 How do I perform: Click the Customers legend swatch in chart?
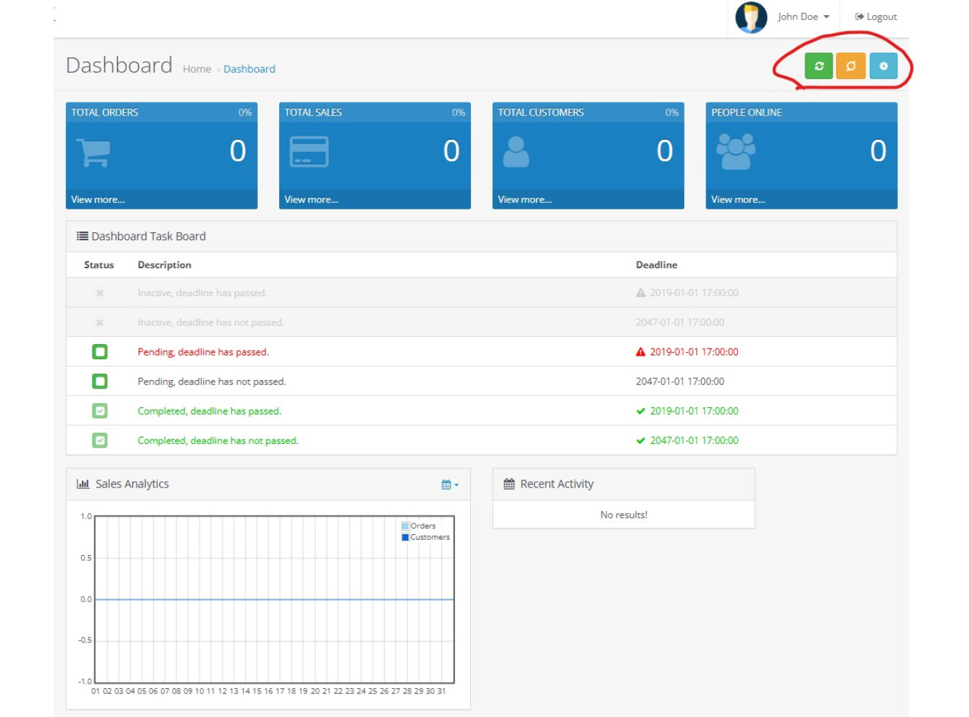point(405,536)
